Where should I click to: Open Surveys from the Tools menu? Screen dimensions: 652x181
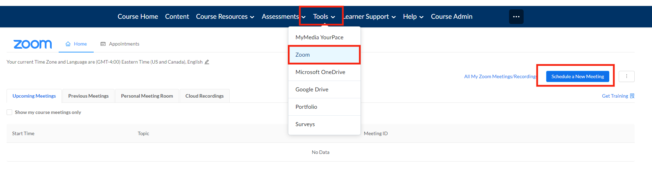tap(324, 124)
